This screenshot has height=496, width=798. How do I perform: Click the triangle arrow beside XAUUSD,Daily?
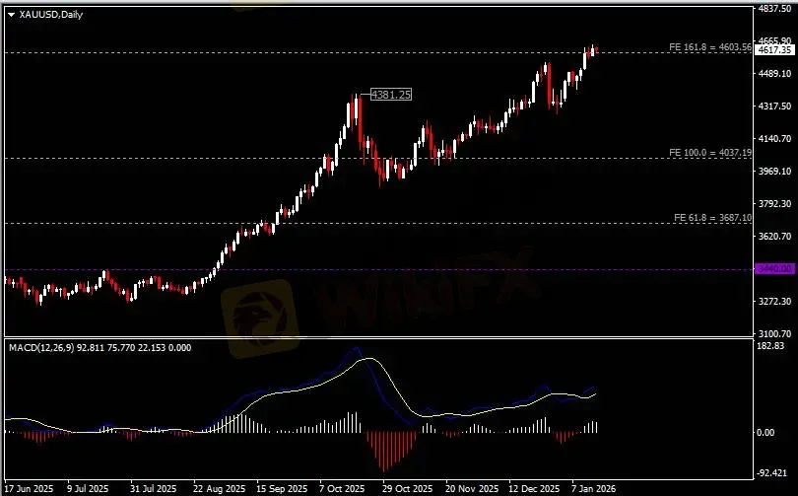pos(11,14)
